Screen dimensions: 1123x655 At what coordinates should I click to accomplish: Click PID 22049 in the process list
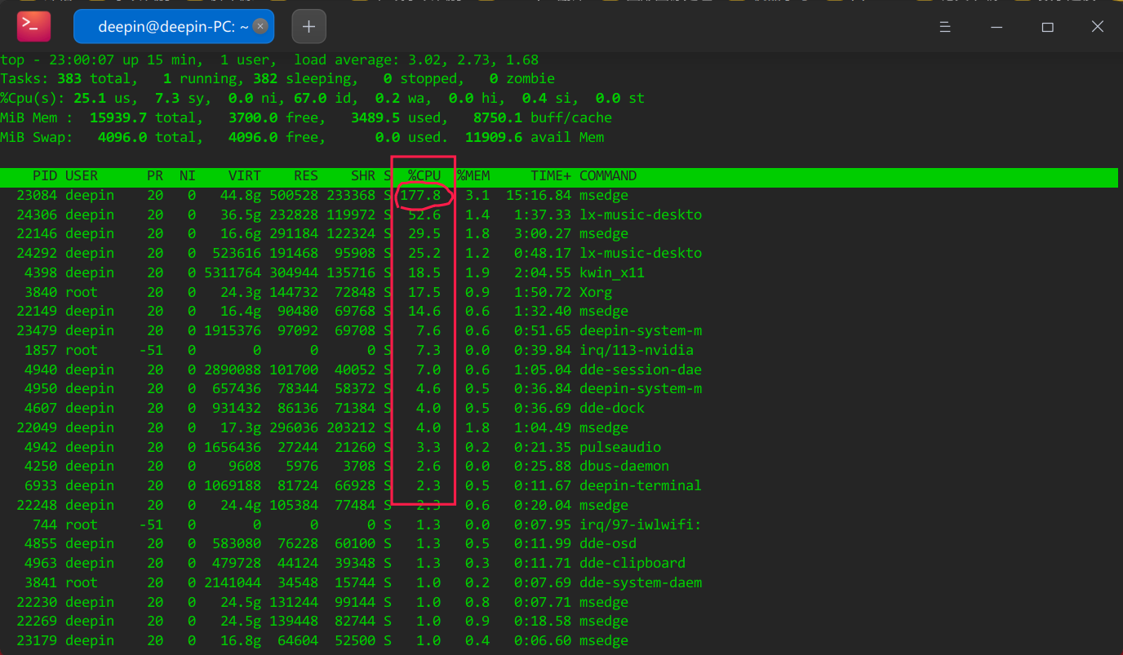[x=37, y=428]
